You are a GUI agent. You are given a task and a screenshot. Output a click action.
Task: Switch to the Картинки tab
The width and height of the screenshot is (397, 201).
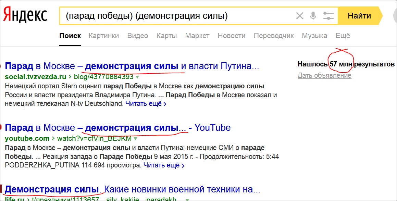coord(103,36)
